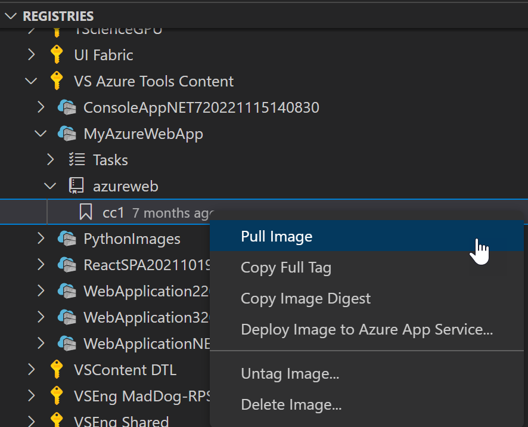Select the bookmark tag icon beside cc1
Image resolution: width=528 pixels, height=427 pixels.
[85, 212]
